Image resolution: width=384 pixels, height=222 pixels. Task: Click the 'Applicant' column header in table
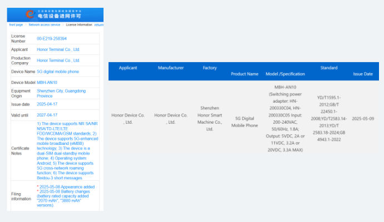click(x=128, y=68)
